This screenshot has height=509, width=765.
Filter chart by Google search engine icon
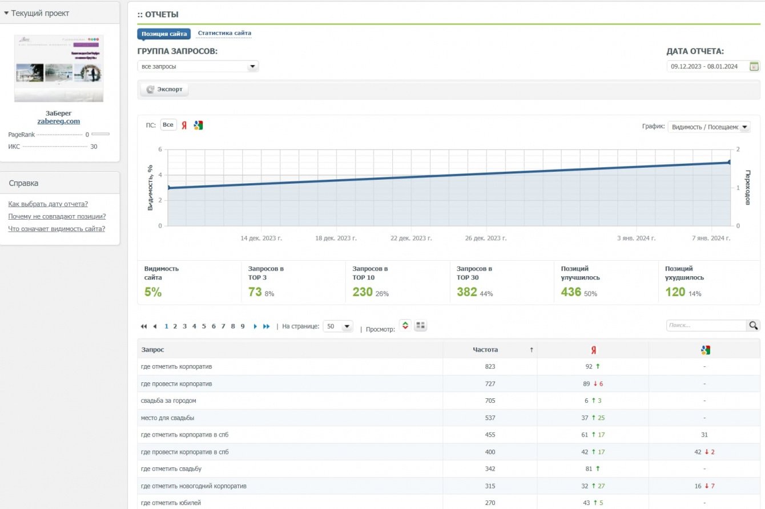click(x=198, y=126)
